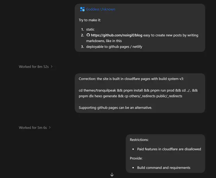Click the scroll-to-bottom down arrow
Screen dimensions: 216x178
click(x=112, y=174)
